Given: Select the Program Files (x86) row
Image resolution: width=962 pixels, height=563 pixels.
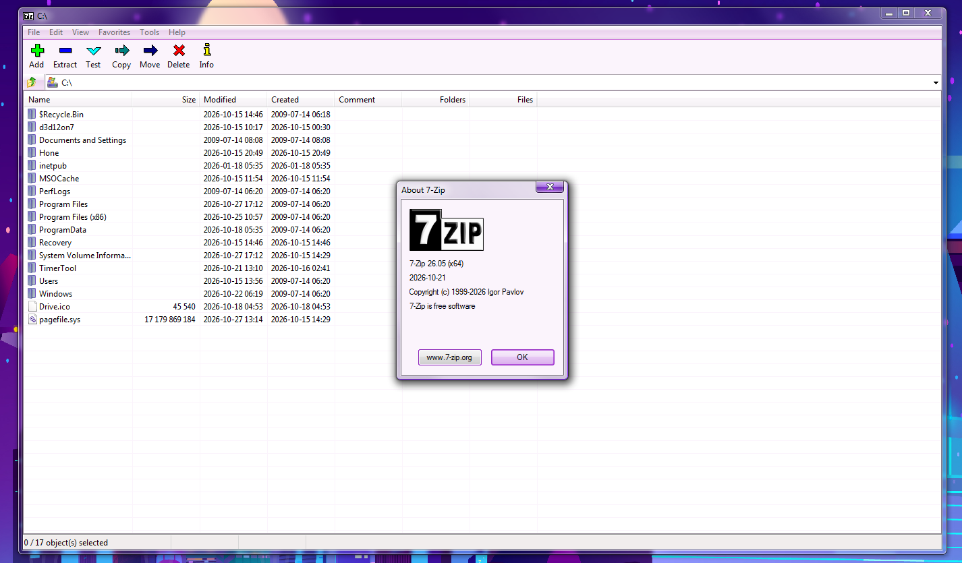Looking at the screenshot, I should (482, 216).
